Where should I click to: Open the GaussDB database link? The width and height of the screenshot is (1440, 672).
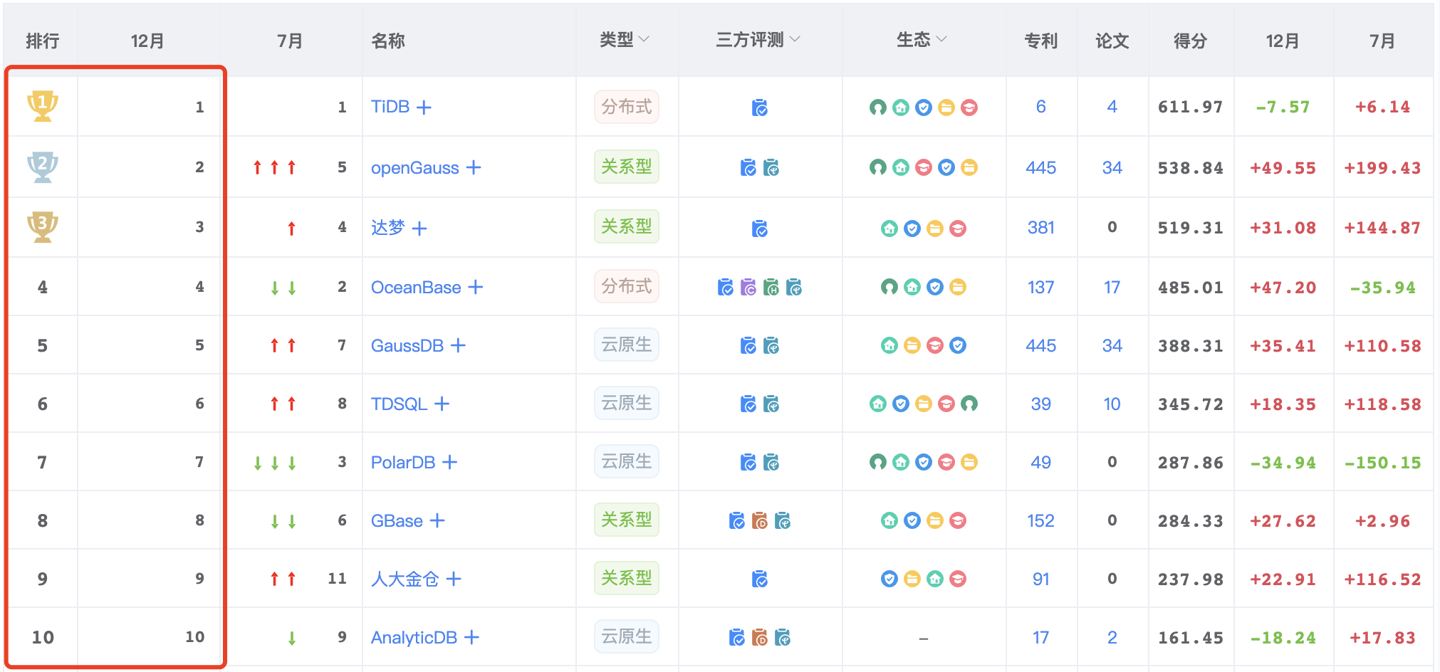[407, 345]
